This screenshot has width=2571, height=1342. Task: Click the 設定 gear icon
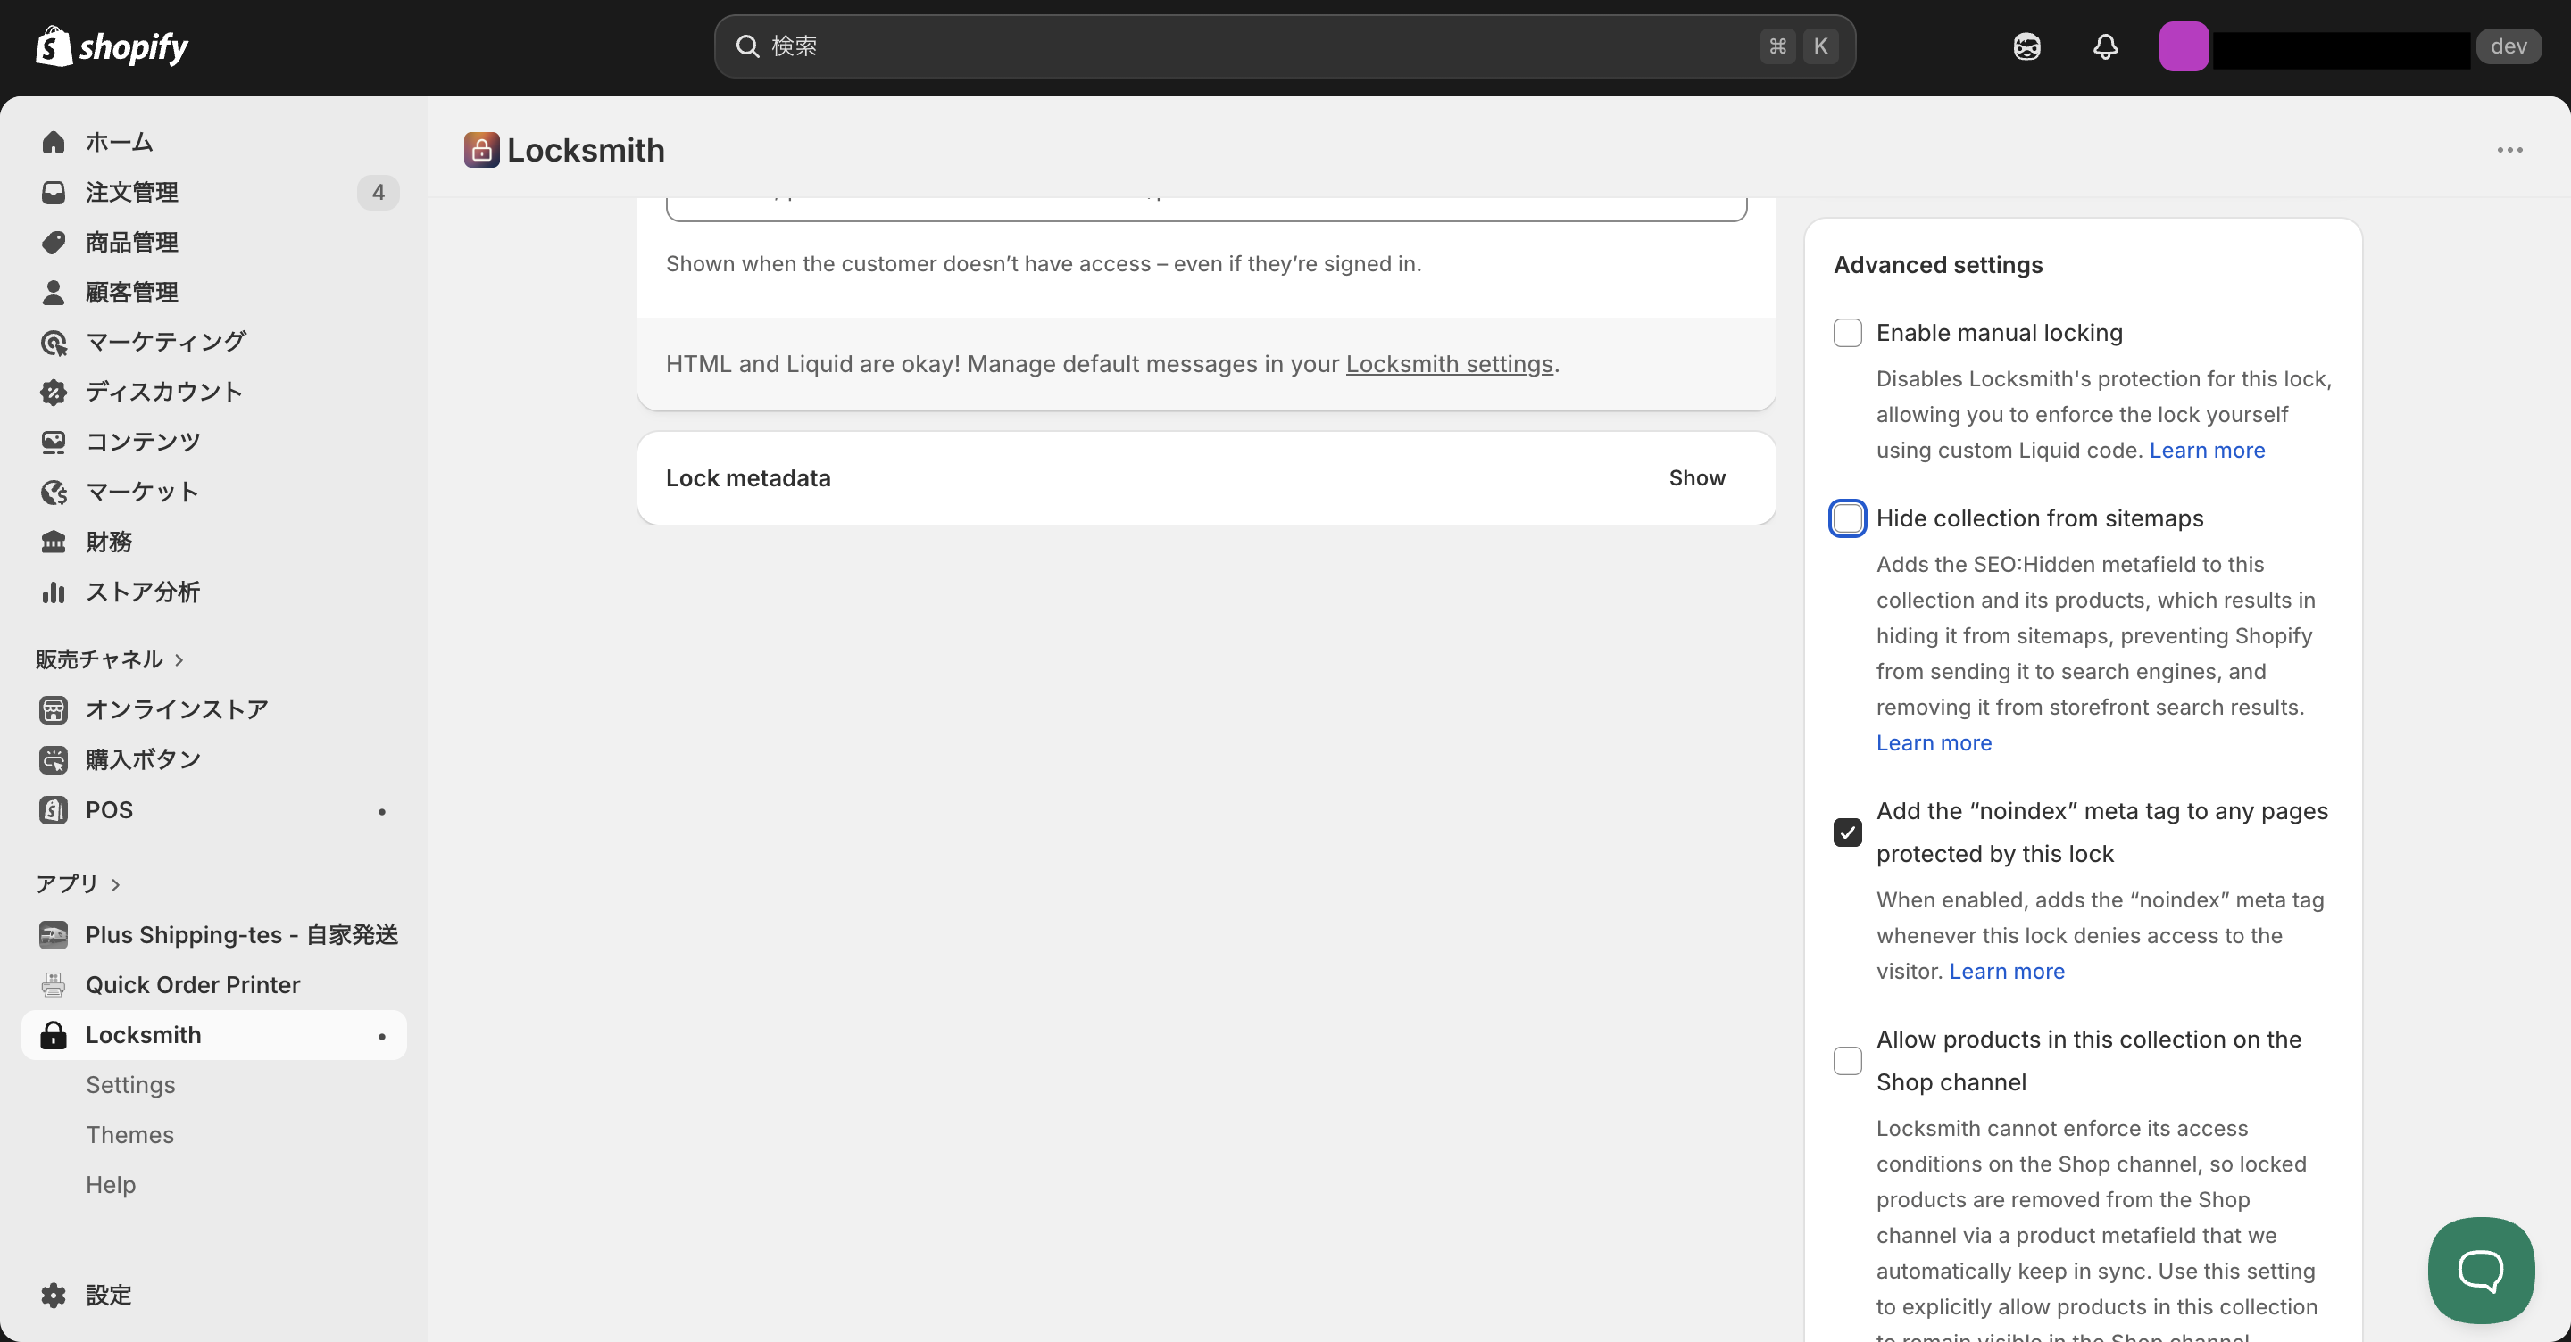click(x=53, y=1295)
